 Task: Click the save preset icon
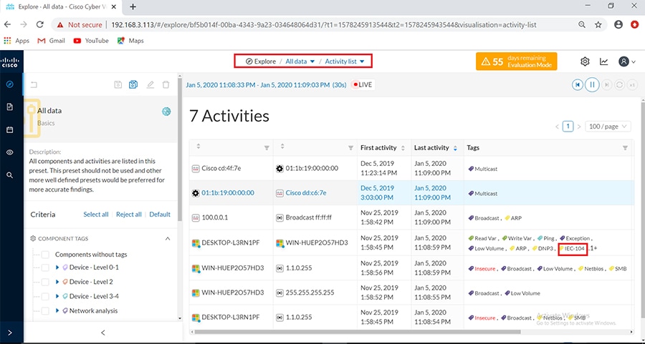point(118,85)
